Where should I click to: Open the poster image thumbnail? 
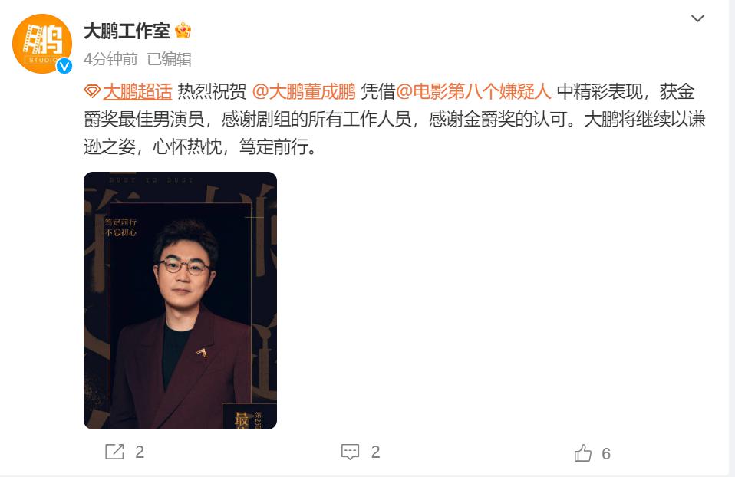click(180, 301)
